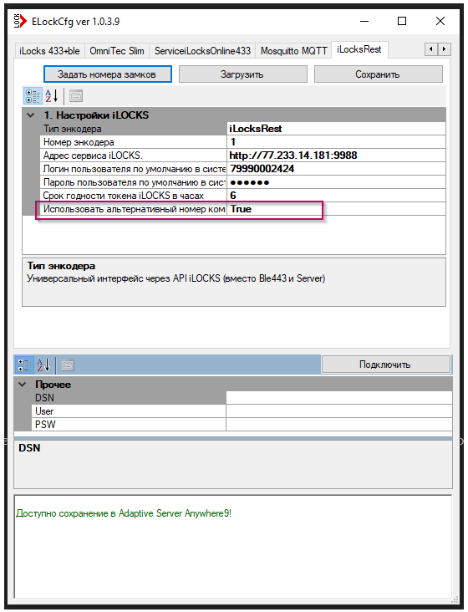
Task: Click Alphabetical sort icon in upper property grid
Action: tap(52, 96)
